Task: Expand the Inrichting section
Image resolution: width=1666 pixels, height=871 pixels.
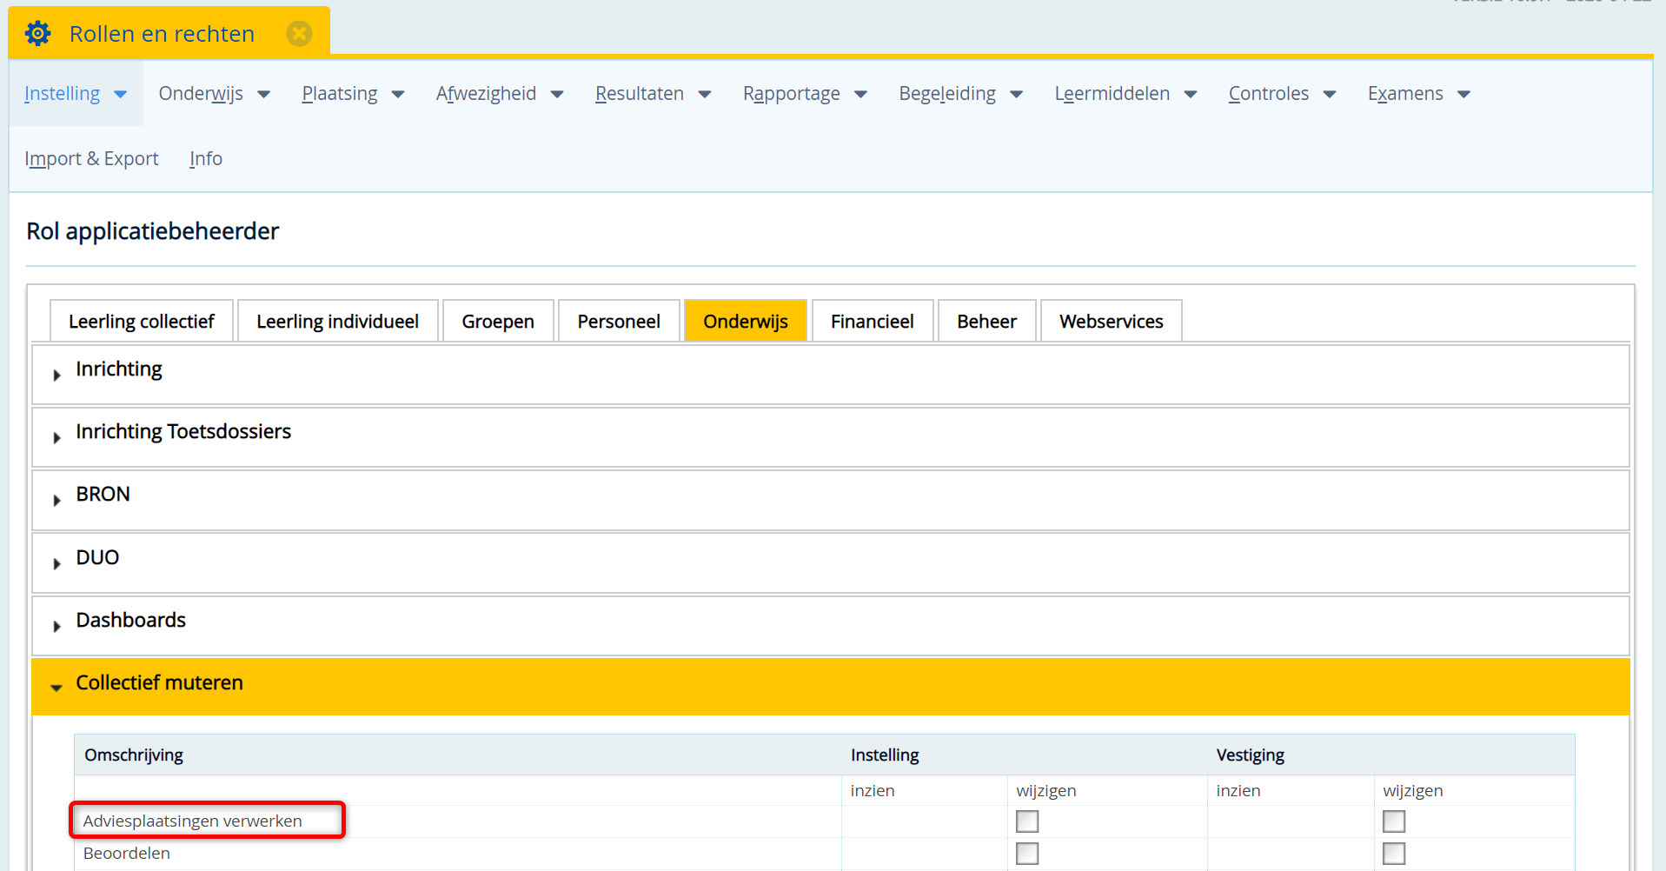Action: [x=830, y=375]
